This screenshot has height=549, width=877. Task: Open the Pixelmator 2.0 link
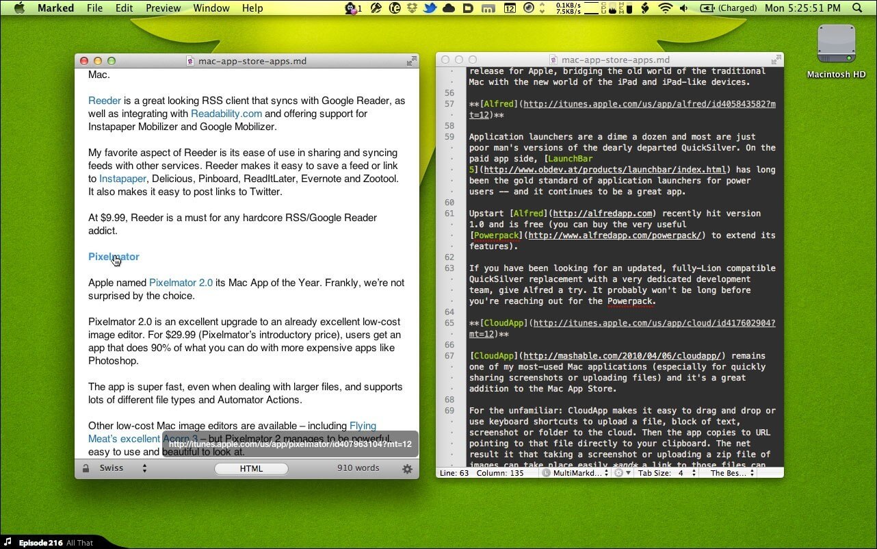(x=181, y=283)
